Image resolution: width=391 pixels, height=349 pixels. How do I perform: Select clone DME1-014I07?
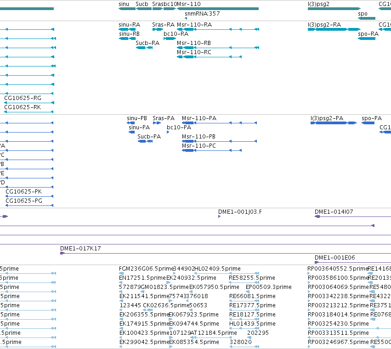[x=353, y=216]
